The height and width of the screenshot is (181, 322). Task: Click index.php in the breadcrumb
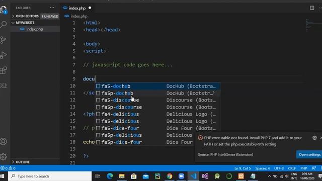(79, 16)
